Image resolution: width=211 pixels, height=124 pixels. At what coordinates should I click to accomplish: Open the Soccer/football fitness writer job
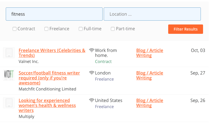[49, 78]
